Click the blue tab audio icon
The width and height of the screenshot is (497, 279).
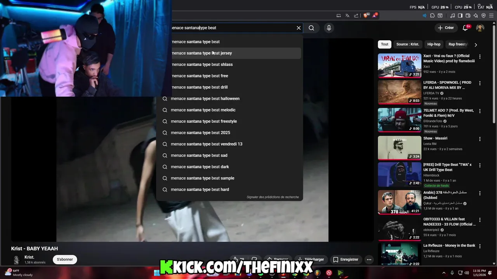424,16
